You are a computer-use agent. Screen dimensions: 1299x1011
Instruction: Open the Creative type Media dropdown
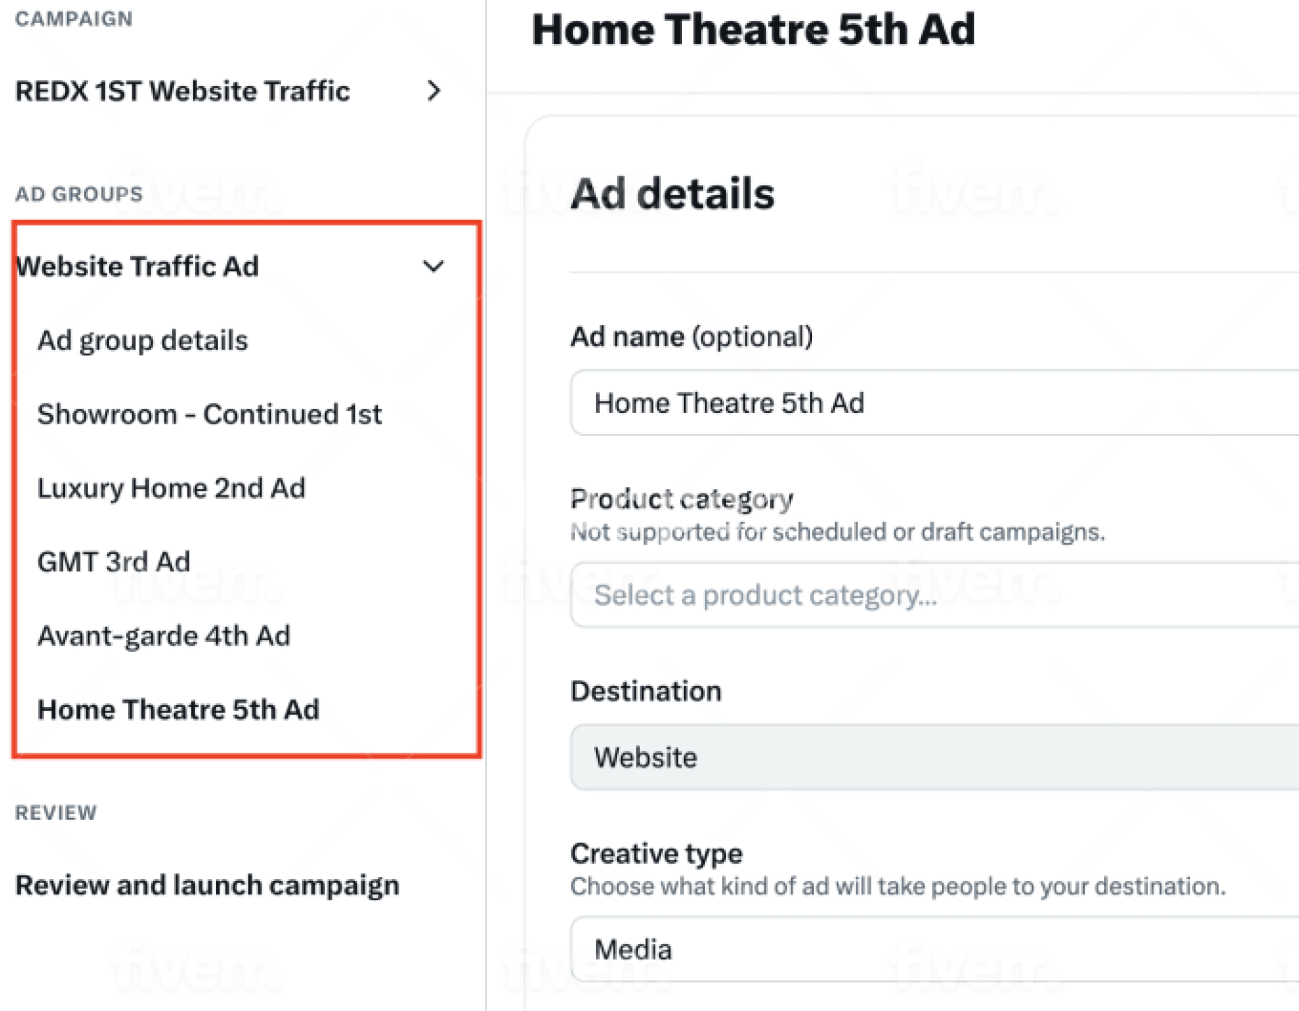tap(934, 949)
